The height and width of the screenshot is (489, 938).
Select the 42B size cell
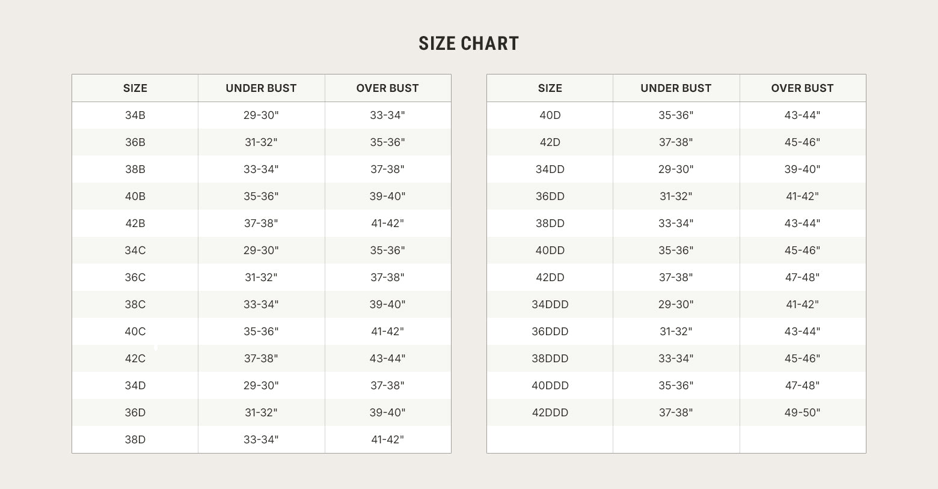coord(135,223)
